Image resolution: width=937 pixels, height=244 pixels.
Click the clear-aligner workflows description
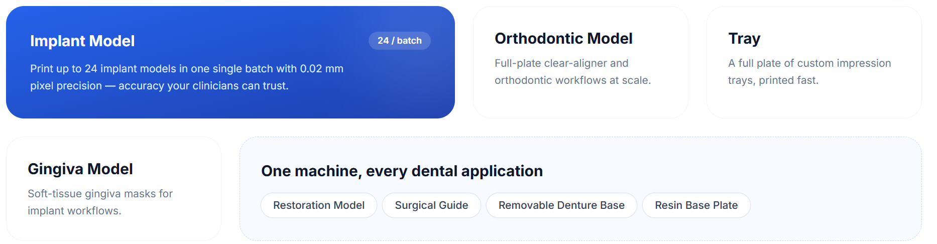click(572, 72)
